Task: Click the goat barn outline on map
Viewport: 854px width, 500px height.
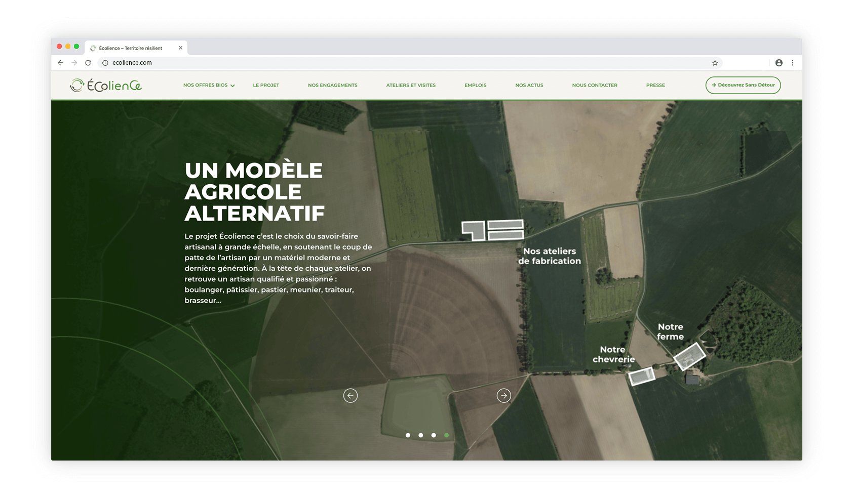Action: 642,377
